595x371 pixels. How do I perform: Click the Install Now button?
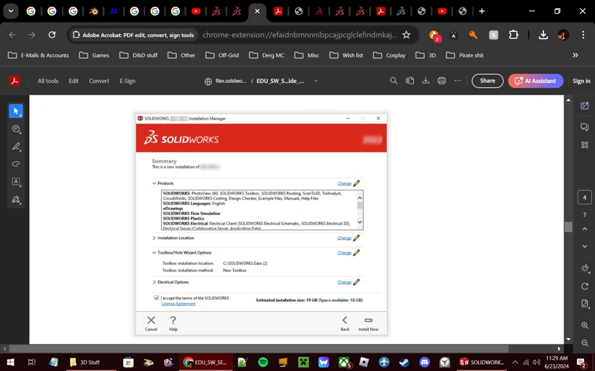point(368,323)
